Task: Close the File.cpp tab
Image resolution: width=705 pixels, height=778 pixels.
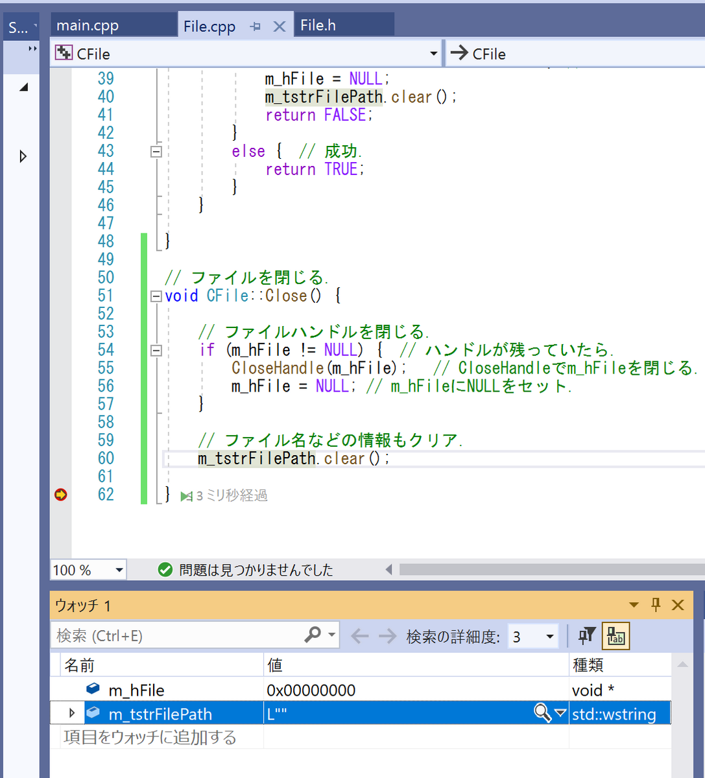Action: 279,27
